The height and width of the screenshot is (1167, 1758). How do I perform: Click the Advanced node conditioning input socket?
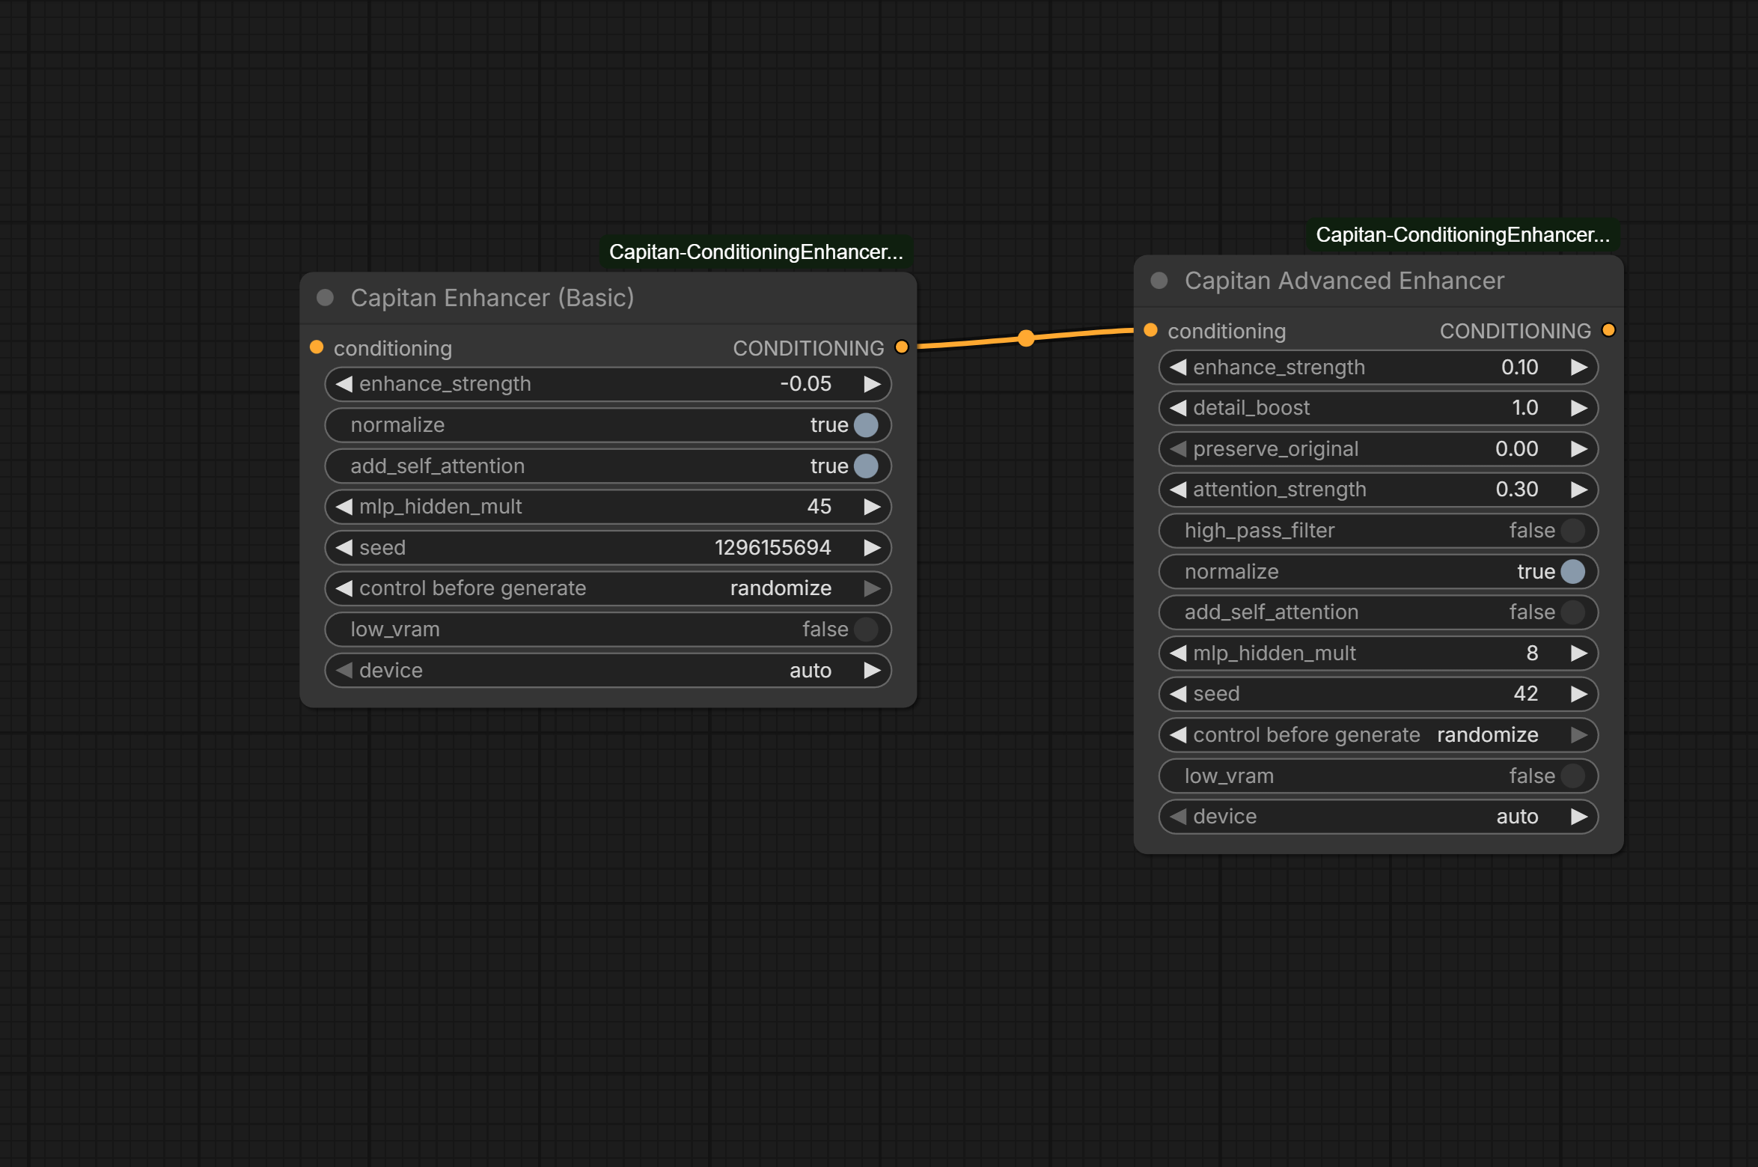pos(1151,330)
